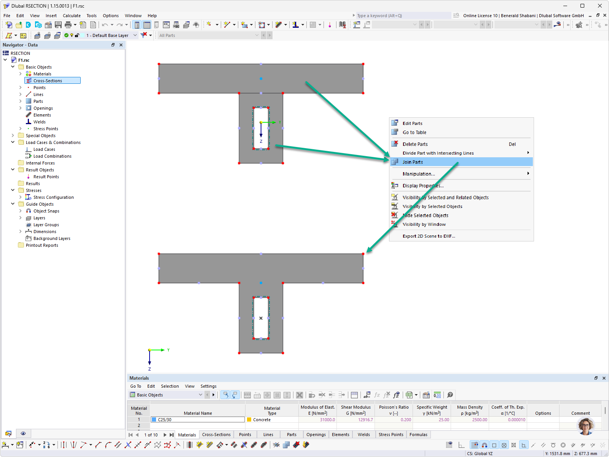Click the element T-shape tool icon
Screen dimensions: 609x457
point(295,25)
